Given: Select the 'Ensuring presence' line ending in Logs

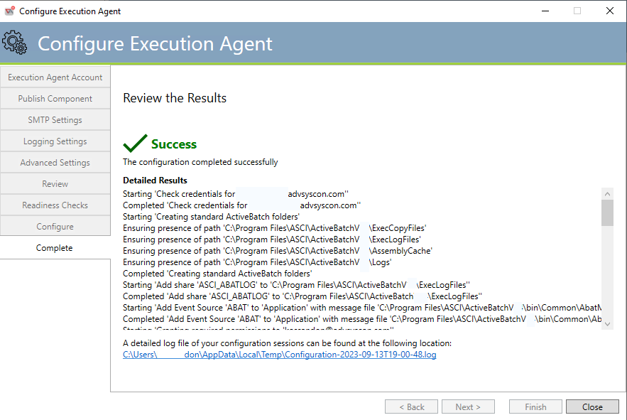Looking at the screenshot, I should coord(257,262).
